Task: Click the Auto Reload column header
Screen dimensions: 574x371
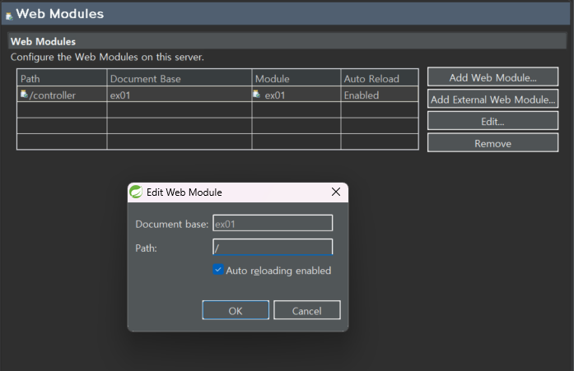Action: [x=380, y=78]
